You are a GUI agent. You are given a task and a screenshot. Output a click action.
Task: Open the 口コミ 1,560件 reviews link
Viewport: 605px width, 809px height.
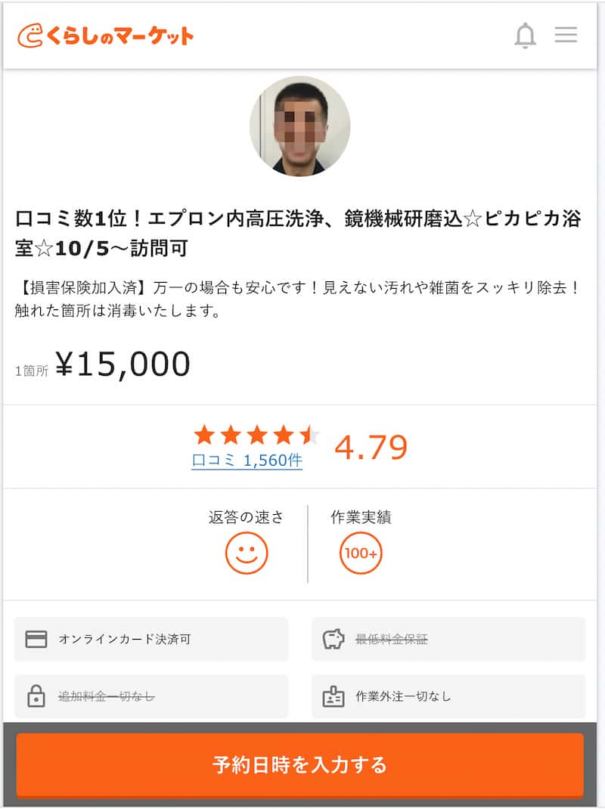click(x=247, y=460)
